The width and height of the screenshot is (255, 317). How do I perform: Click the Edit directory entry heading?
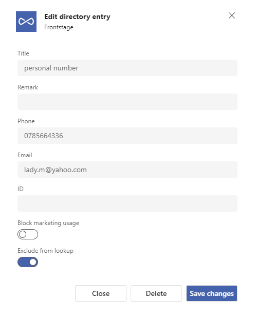point(77,17)
